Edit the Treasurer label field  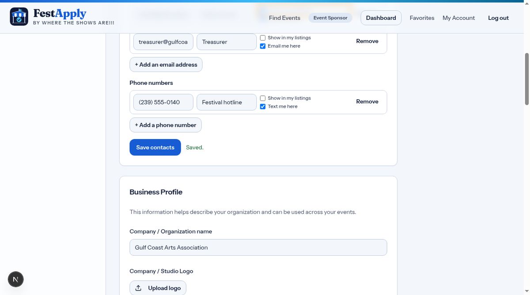[227, 42]
